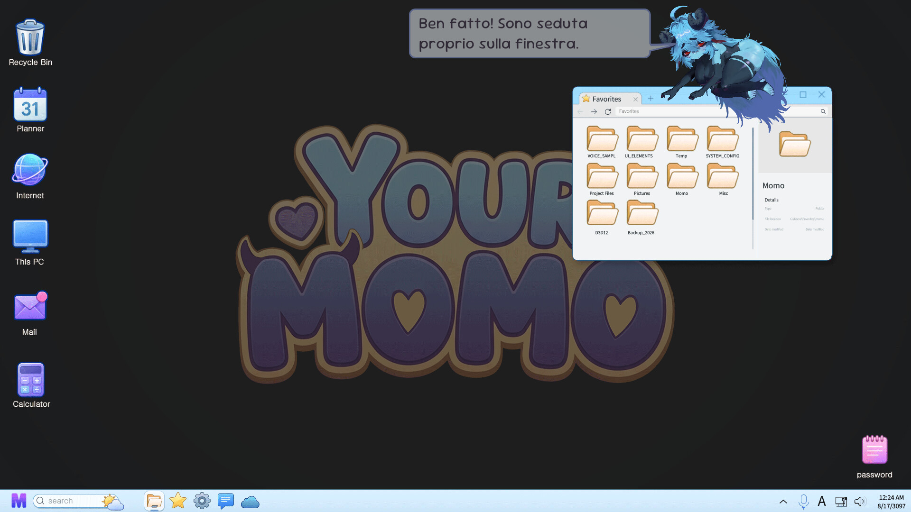This screenshot has width=911, height=512.
Task: Click the Details label in preview pane
Action: click(x=772, y=200)
